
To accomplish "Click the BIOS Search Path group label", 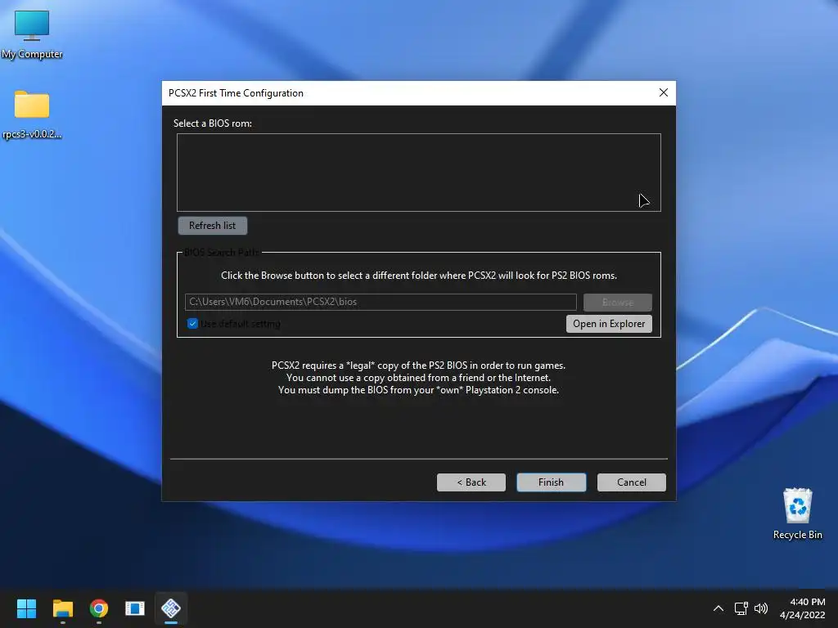I will tap(221, 253).
